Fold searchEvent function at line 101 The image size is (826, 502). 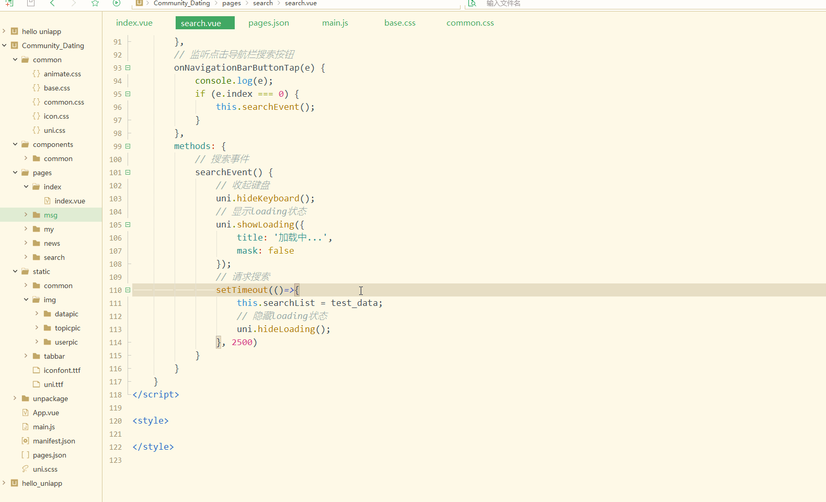click(128, 173)
